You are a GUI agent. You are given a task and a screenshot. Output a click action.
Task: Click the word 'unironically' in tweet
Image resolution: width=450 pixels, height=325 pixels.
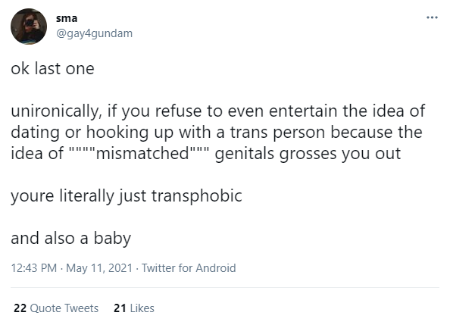56,111
